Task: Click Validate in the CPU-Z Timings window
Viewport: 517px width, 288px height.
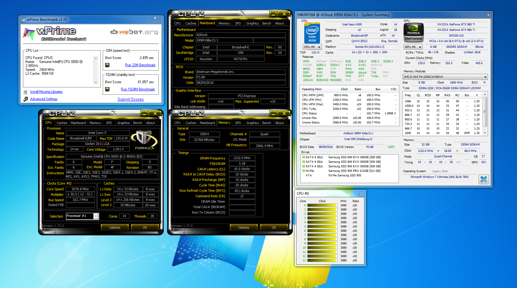Action: tap(244, 227)
